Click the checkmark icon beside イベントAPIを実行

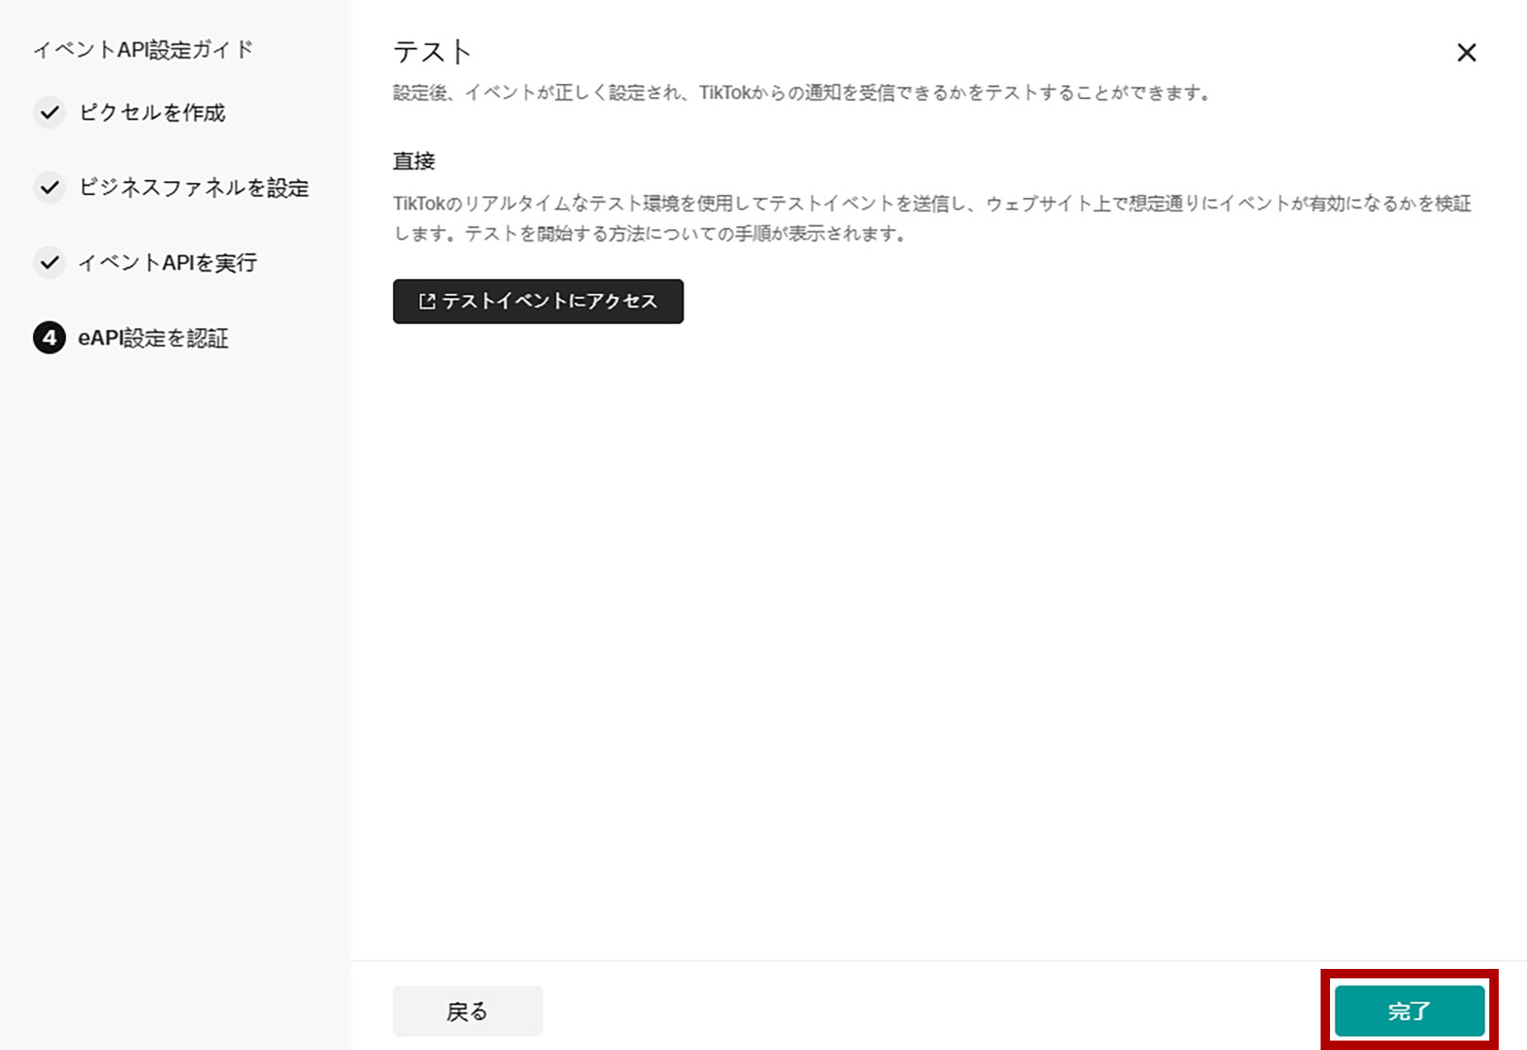click(49, 263)
